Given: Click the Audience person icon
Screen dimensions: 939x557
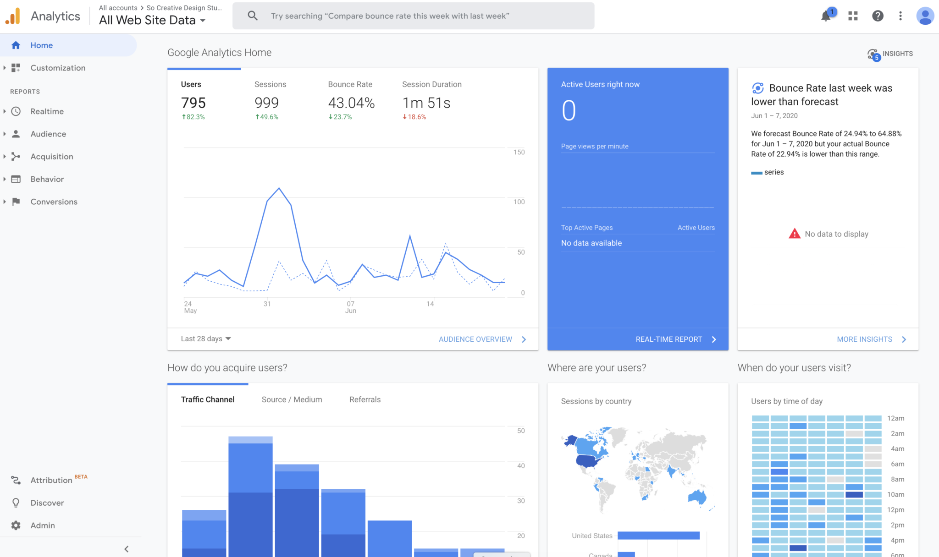Looking at the screenshot, I should (16, 134).
